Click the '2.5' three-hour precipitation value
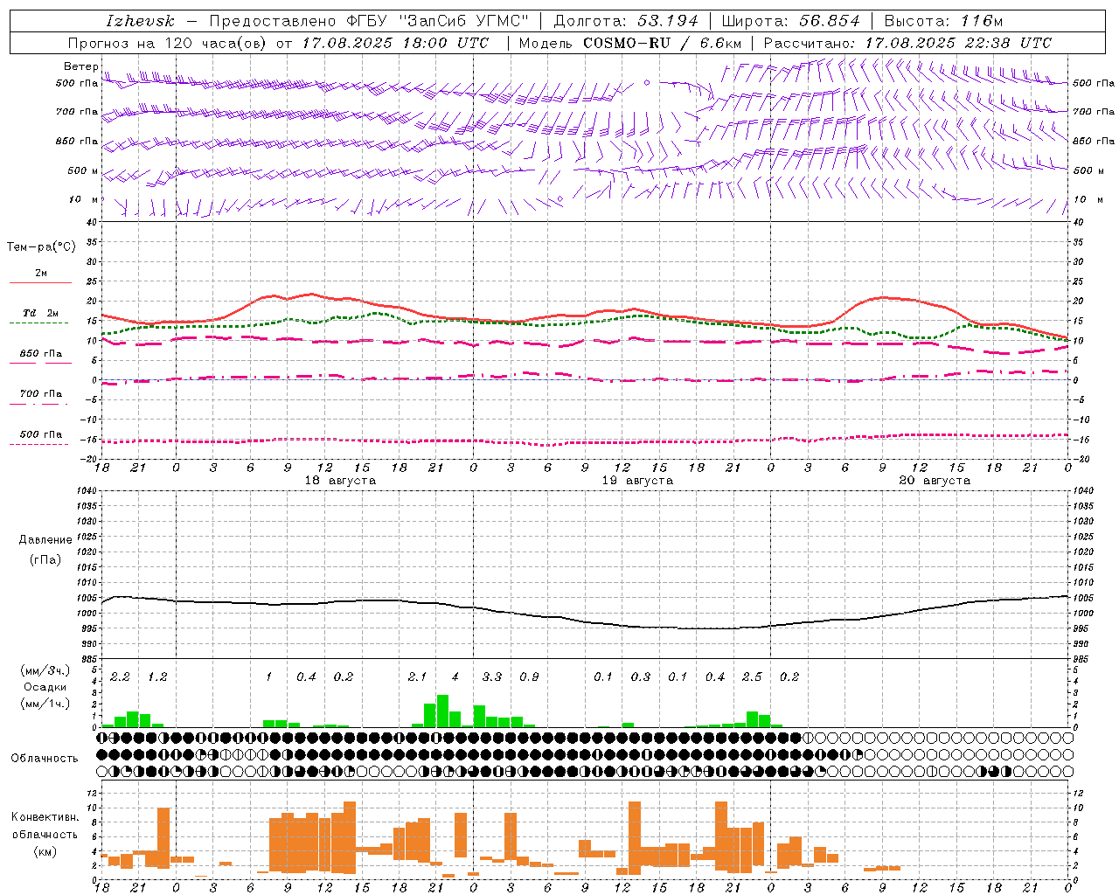Image resolution: width=1119 pixels, height=895 pixels. tap(752, 676)
